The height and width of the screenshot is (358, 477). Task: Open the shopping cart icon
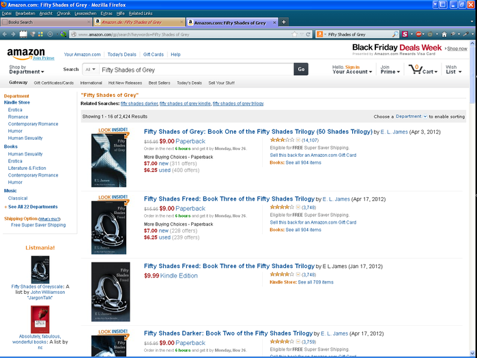415,70
